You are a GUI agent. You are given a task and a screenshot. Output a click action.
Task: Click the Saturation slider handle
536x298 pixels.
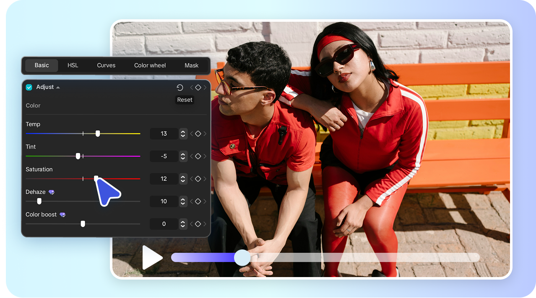pos(95,179)
